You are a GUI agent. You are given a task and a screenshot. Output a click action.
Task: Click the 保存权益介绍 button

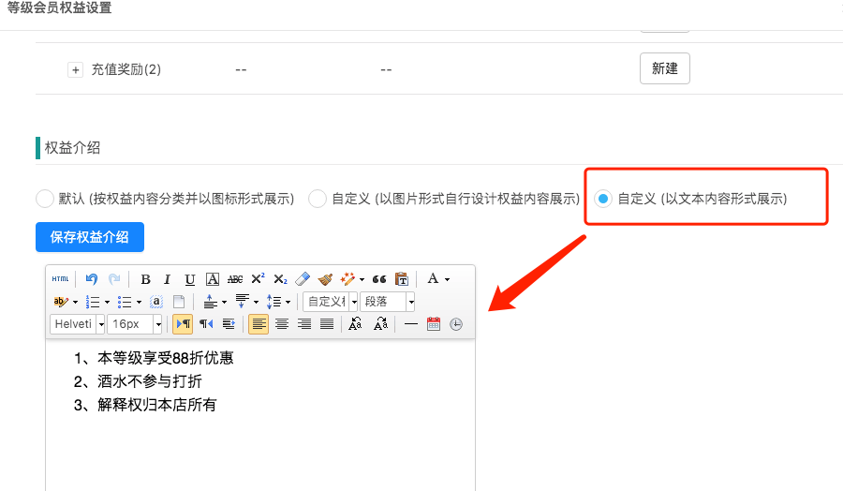90,237
